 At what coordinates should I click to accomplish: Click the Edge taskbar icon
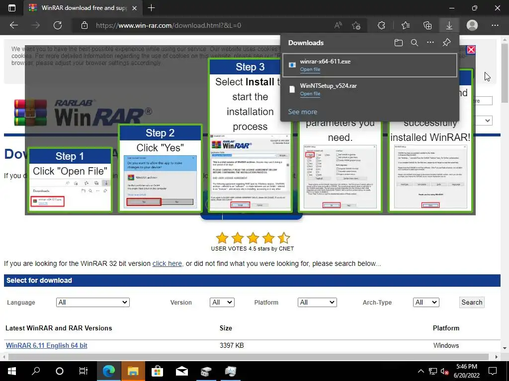click(109, 371)
